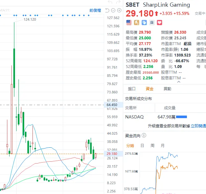Select the 周 fund flow tab
The width and height of the screenshot is (206, 194).
point(153,145)
